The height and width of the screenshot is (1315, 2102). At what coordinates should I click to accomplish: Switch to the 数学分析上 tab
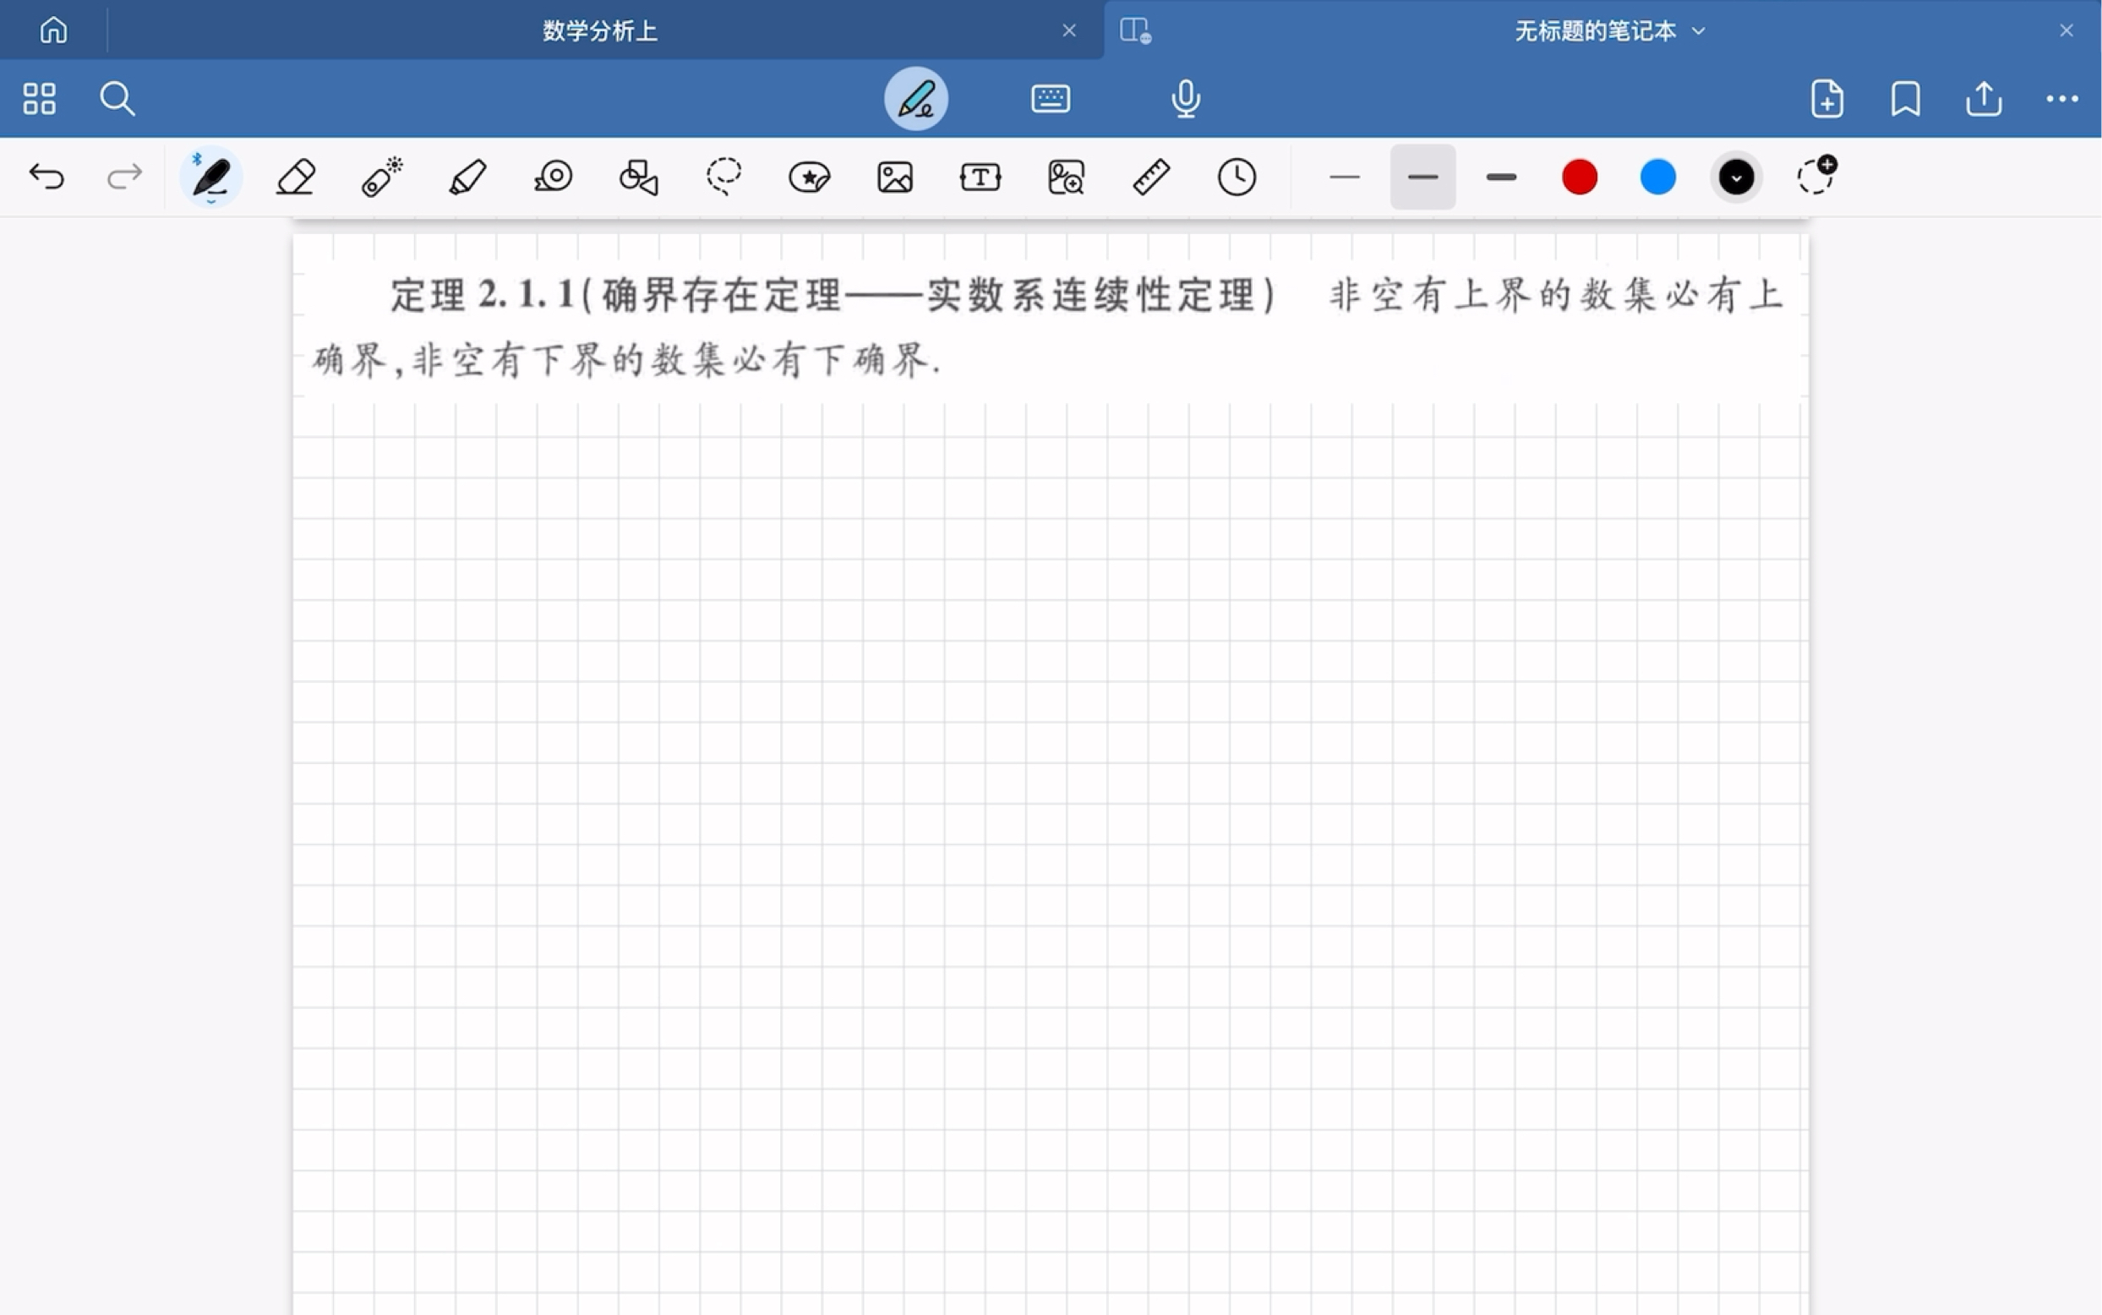600,30
